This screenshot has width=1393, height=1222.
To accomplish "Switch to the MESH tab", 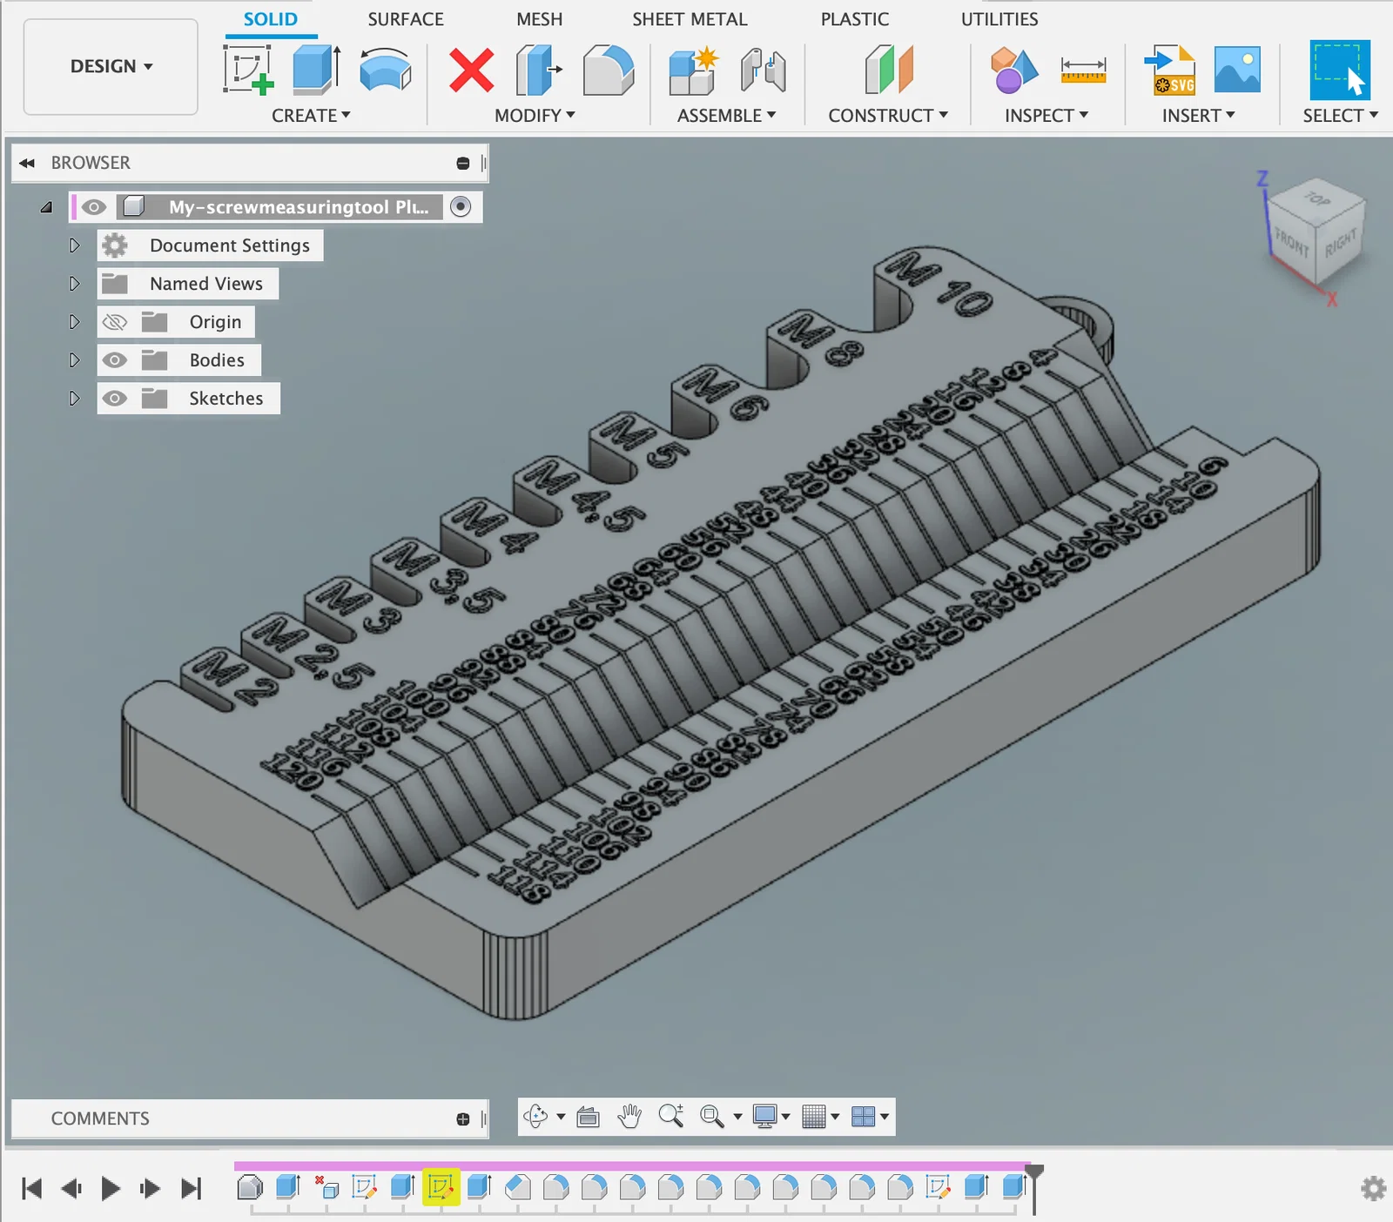I will click(x=540, y=19).
